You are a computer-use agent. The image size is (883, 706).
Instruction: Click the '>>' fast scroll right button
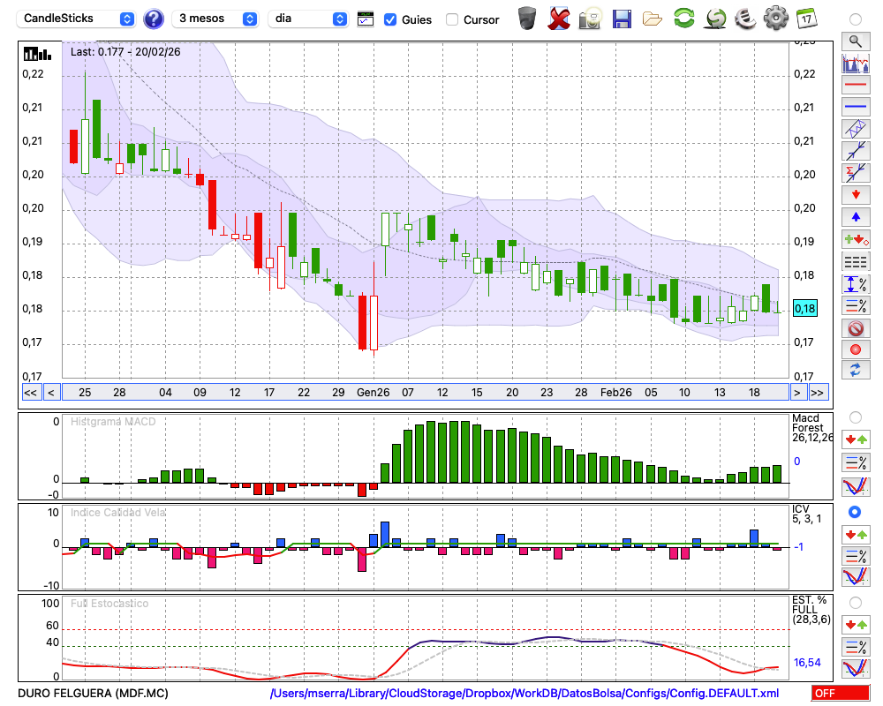pyautogui.click(x=819, y=393)
